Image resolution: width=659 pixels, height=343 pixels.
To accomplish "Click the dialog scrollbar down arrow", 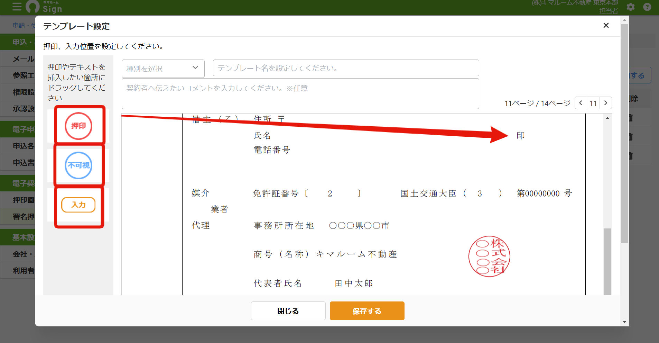I will pos(624,322).
